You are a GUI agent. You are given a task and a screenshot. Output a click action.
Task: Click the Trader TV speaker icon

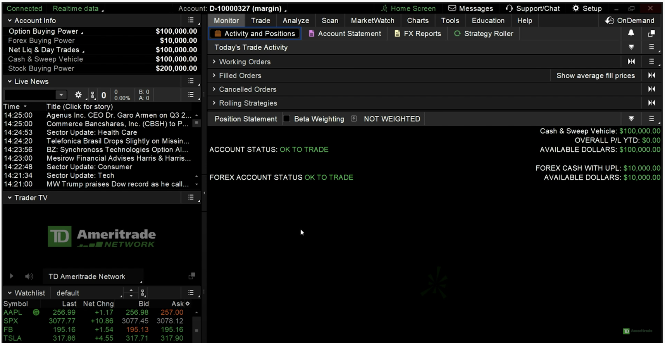29,276
